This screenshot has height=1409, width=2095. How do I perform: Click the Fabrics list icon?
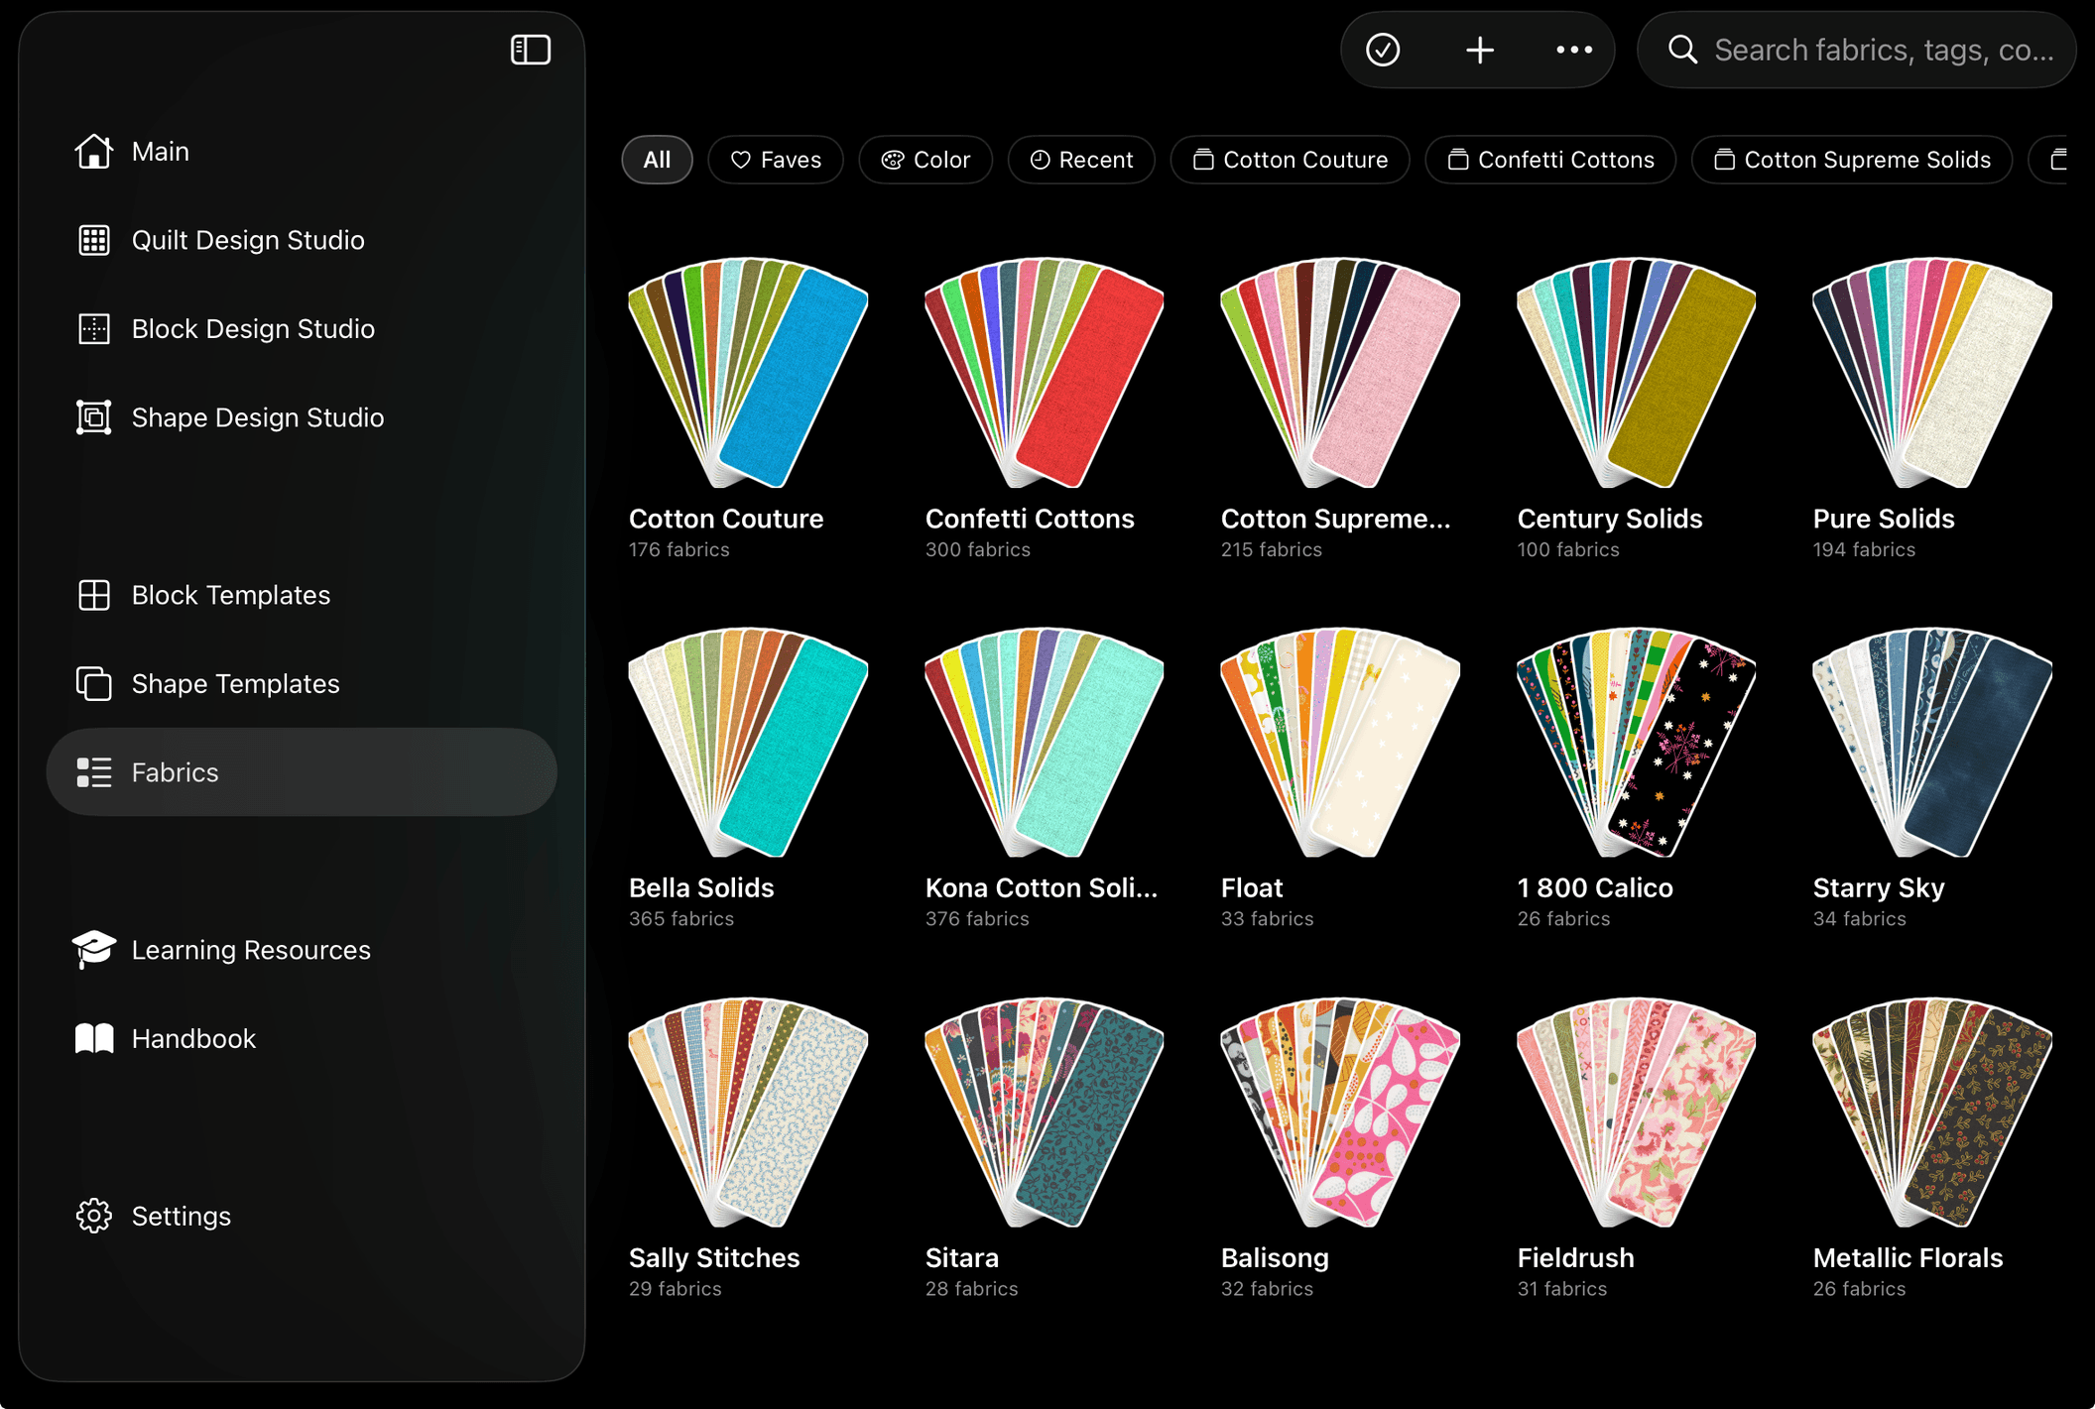tap(94, 772)
